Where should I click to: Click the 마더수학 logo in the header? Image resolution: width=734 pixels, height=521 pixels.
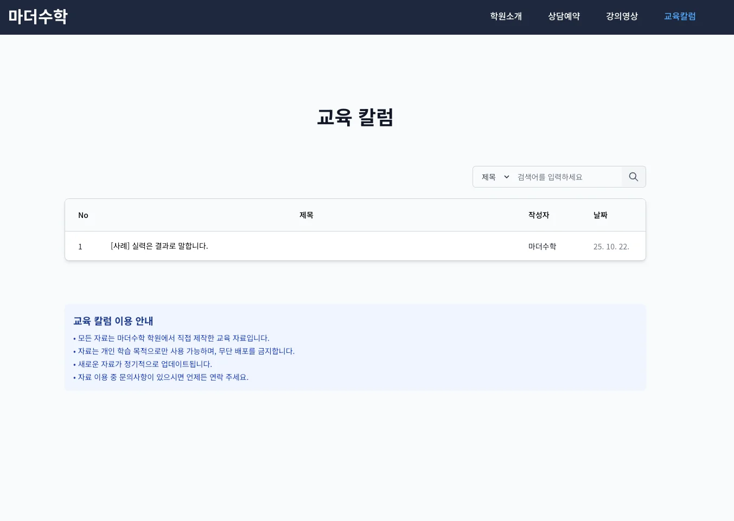(x=38, y=16)
